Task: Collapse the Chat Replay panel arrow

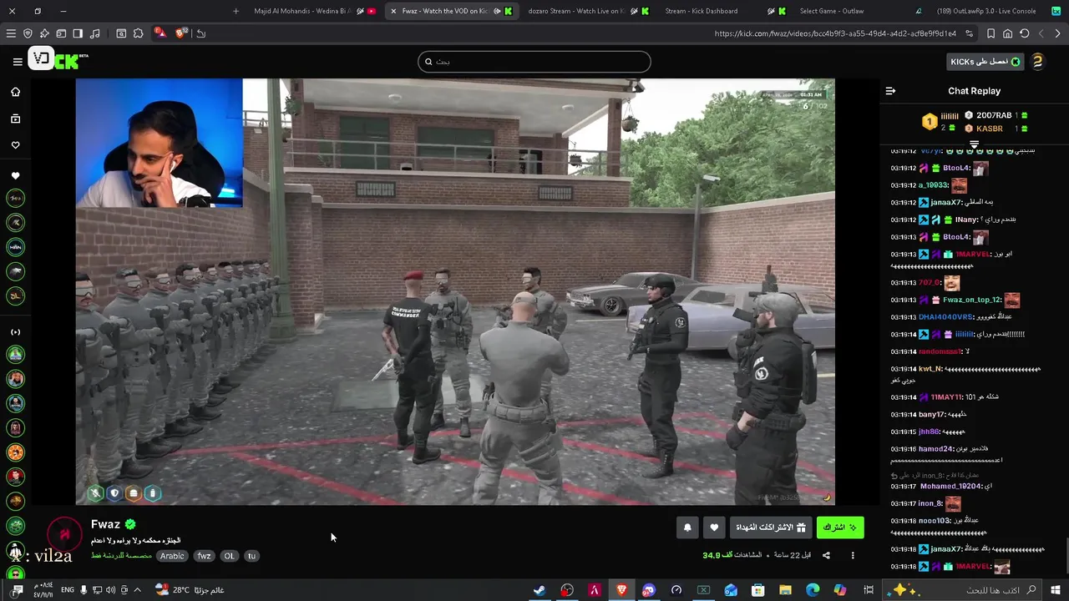Action: point(890,91)
